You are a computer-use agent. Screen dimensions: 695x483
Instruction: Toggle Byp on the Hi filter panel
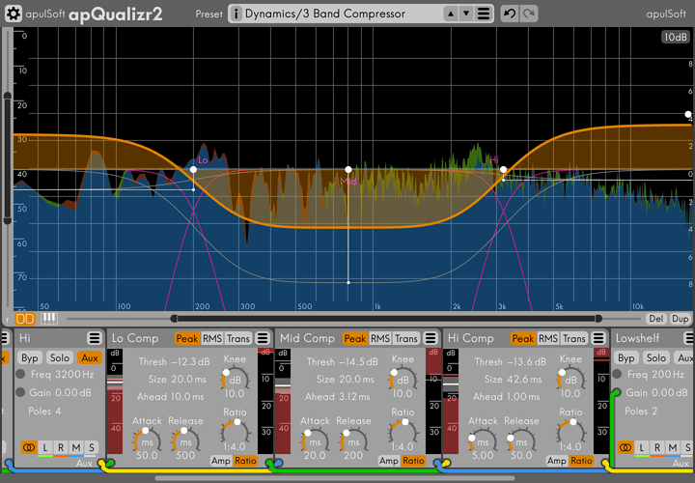point(30,357)
